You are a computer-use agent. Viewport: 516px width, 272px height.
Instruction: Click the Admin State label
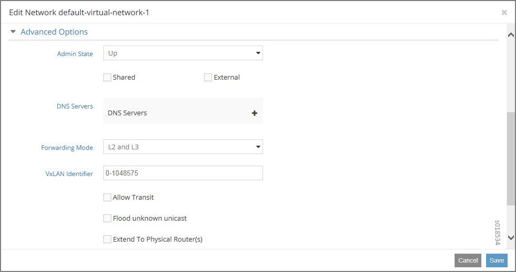pos(75,54)
